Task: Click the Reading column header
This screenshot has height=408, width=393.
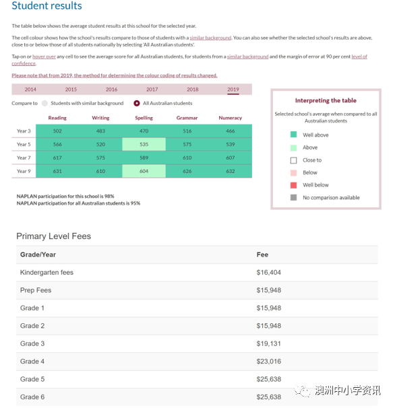Action: 57,118
